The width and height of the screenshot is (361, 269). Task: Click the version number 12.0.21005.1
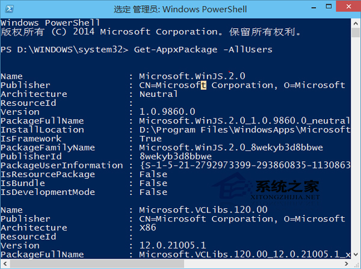(x=173, y=246)
